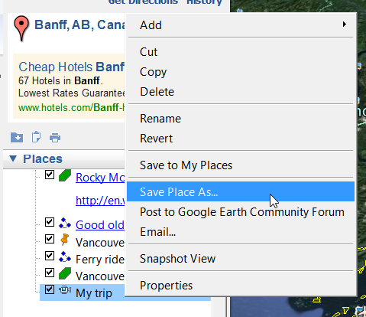Toggle the Ferry ride checkbox
This screenshot has height=317, width=366.
(x=50, y=256)
